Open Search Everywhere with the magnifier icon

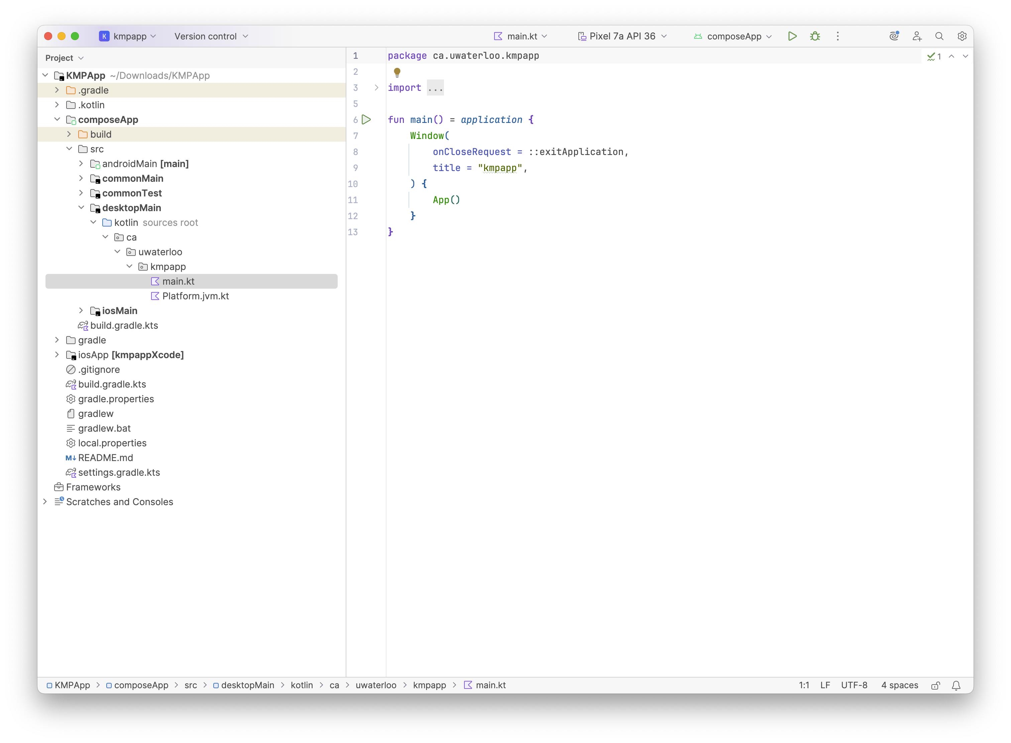click(939, 36)
